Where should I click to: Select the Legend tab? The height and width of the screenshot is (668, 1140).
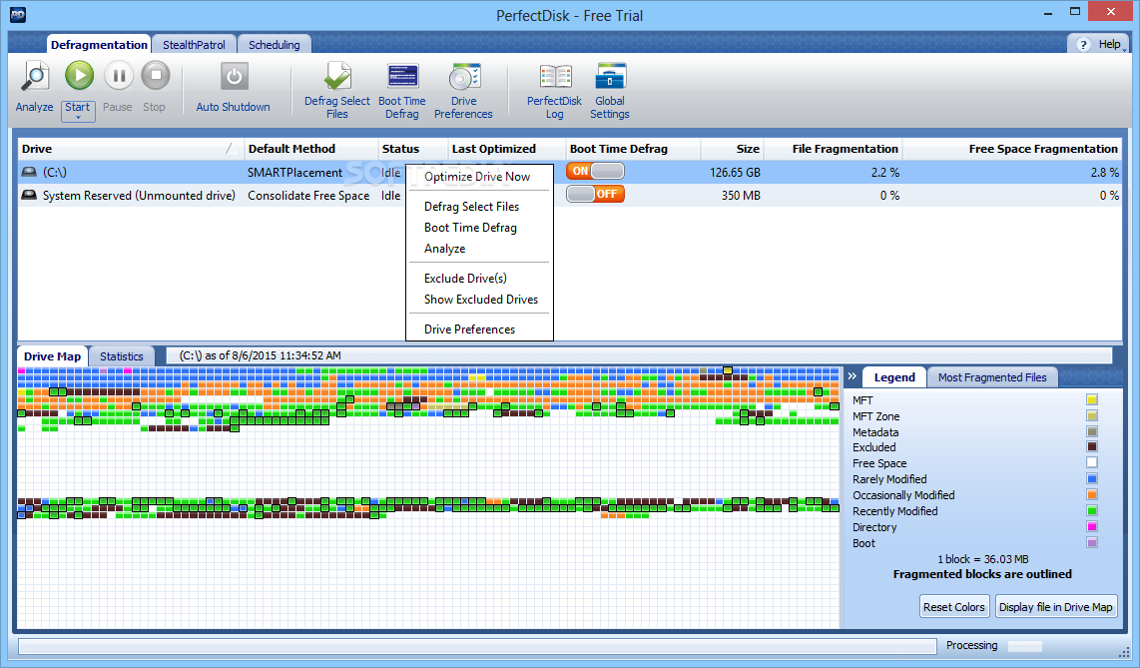[x=894, y=377]
